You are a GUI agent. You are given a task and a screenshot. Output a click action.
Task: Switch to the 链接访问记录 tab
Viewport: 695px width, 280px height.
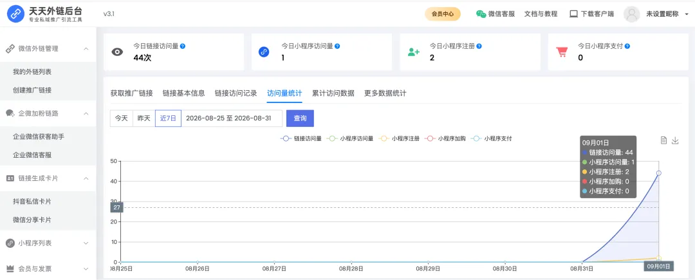(236, 93)
